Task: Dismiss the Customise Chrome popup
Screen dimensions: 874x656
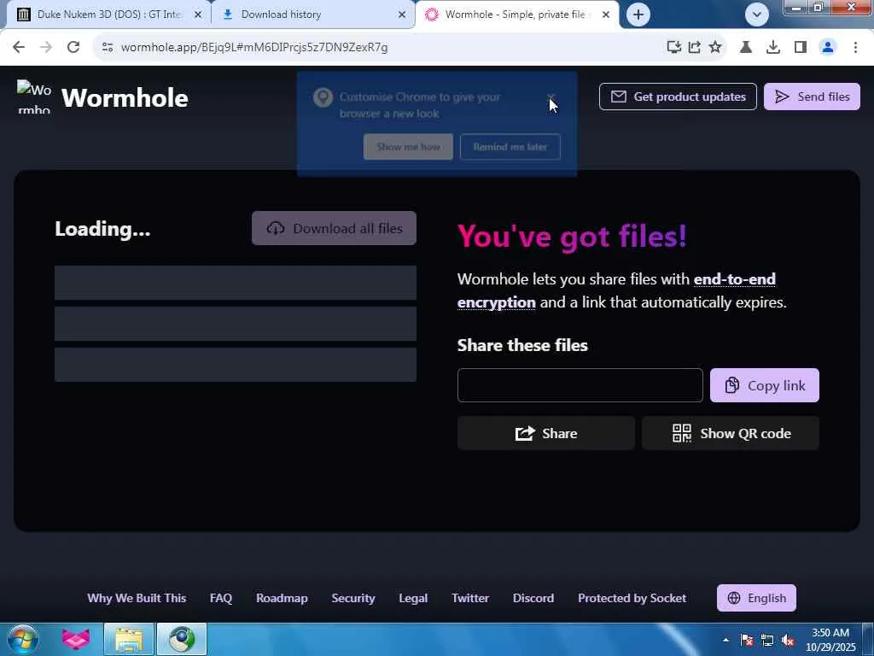Action: click(x=551, y=98)
